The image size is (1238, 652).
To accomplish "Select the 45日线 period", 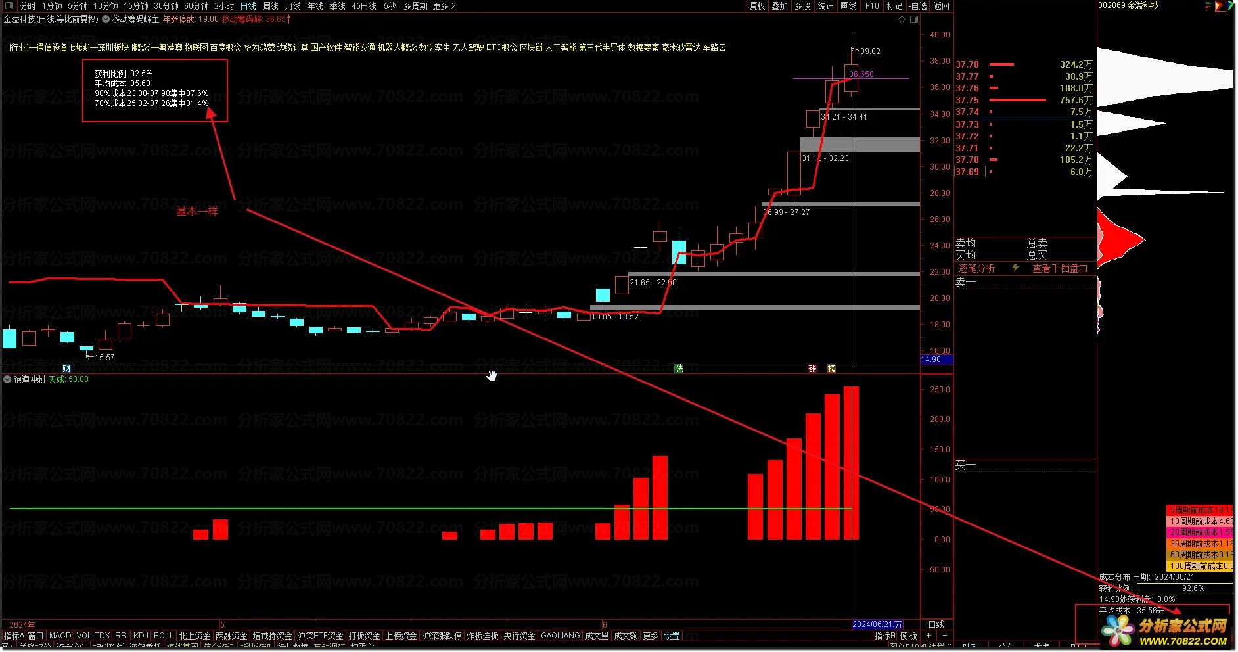I will coord(364,6).
